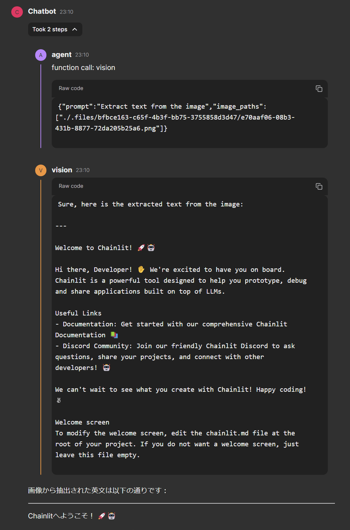The height and width of the screenshot is (530, 350).
Task: Click the "Raw code" label in vision block
Action: pyautogui.click(x=71, y=186)
